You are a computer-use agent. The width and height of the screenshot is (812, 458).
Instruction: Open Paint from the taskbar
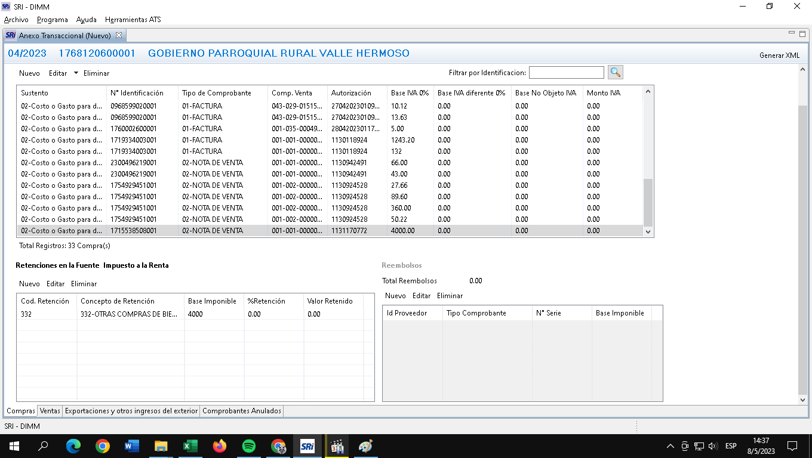coord(365,446)
